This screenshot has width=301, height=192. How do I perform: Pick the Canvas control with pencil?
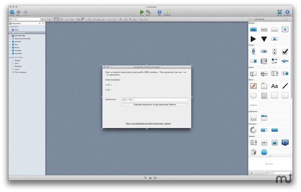pos(253,86)
